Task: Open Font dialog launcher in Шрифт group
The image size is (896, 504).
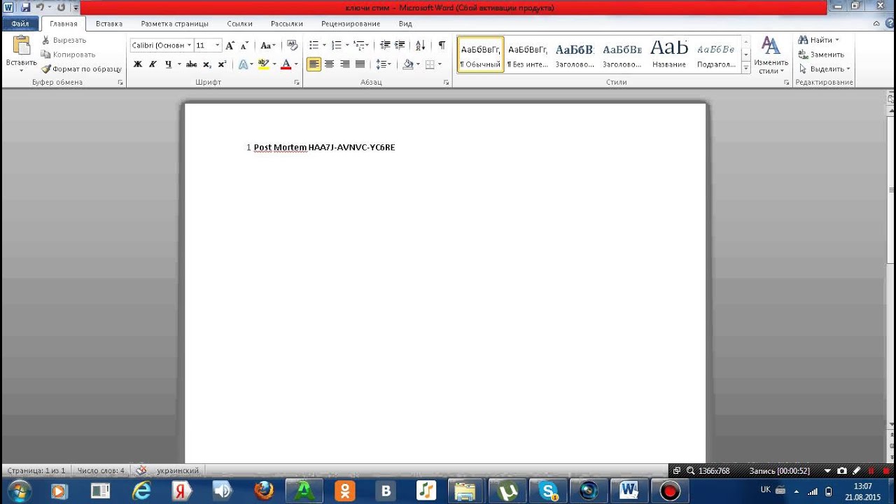Action: click(x=297, y=83)
